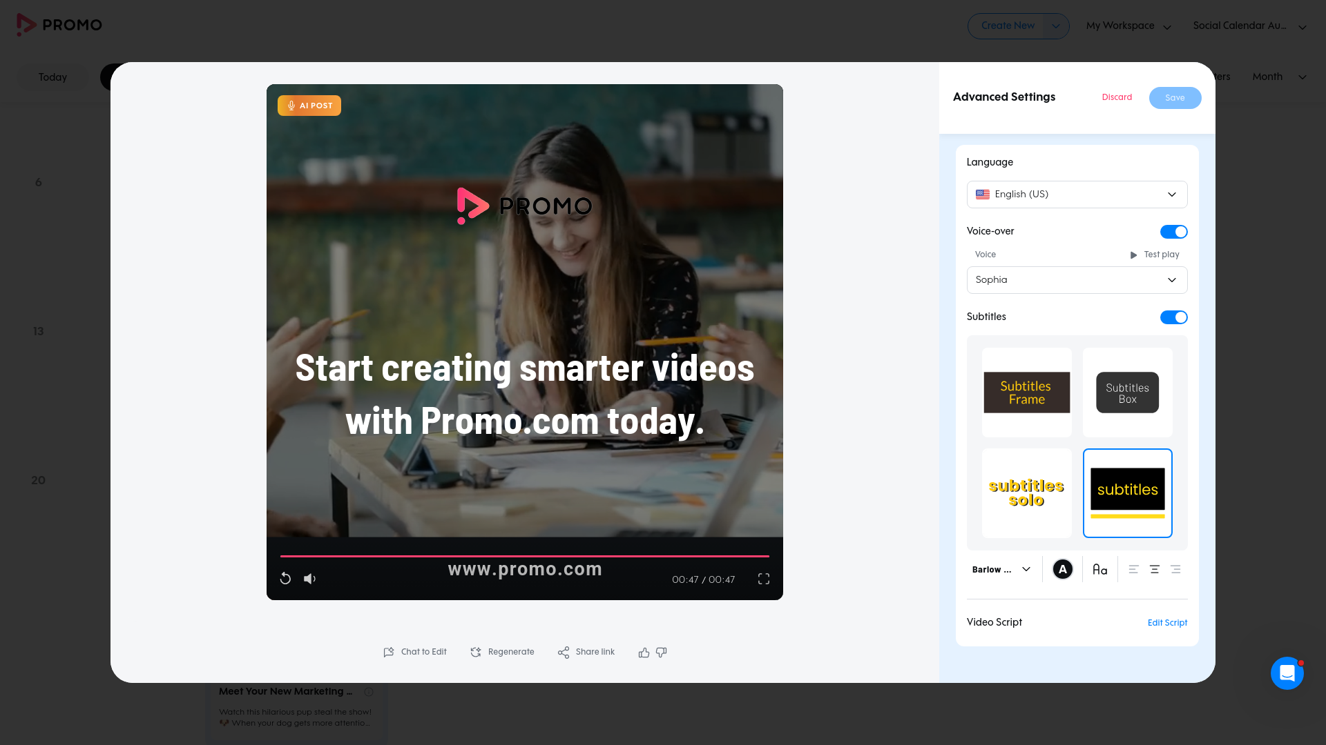This screenshot has height=745, width=1326.
Task: Open the chat support bubble
Action: pos(1287,673)
